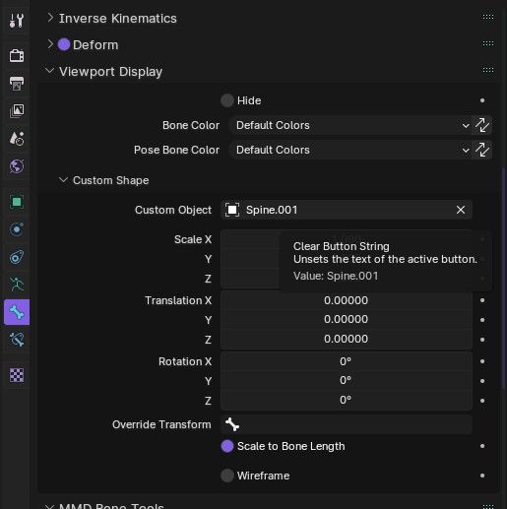Clear the Spine.001 custom object
Screen dimensions: 507x509
pos(461,210)
